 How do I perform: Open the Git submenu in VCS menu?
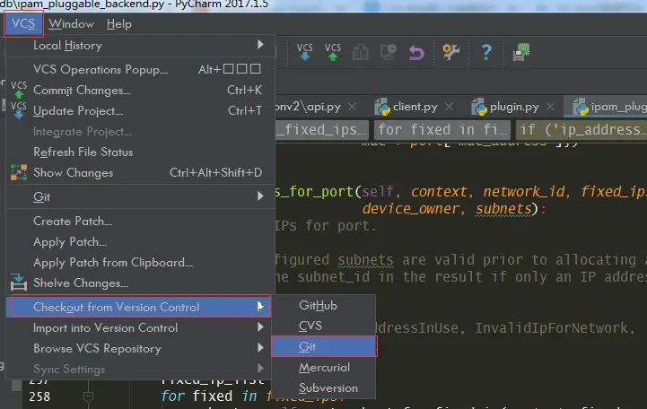point(140,196)
